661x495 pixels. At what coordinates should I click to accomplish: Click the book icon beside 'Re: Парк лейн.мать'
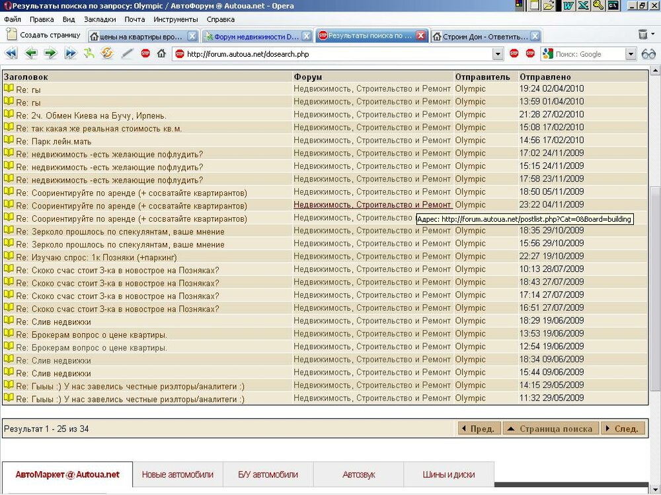click(9, 140)
